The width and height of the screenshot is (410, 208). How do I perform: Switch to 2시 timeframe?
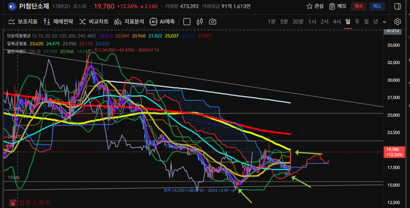325,22
